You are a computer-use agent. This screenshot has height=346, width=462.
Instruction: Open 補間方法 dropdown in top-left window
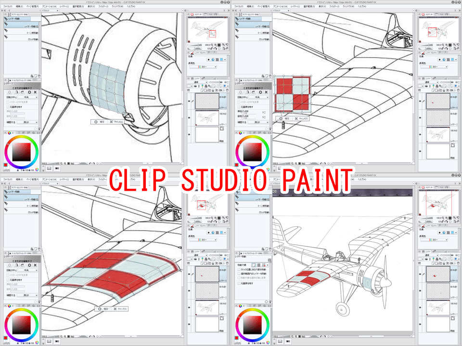[x=27, y=122]
